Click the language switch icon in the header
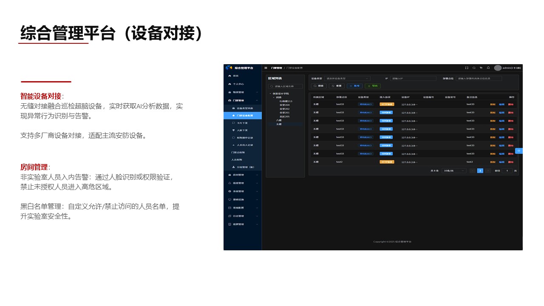Screen dimensions: 544x306 click(482, 68)
